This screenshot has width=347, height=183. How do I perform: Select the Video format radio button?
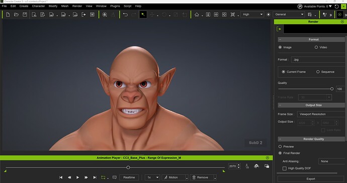point(316,47)
